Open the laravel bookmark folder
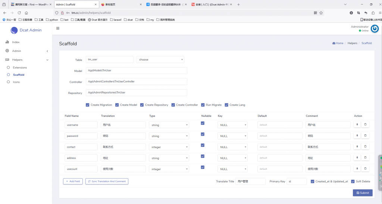The height and width of the screenshot is (204, 382). pyautogui.click(x=116, y=20)
